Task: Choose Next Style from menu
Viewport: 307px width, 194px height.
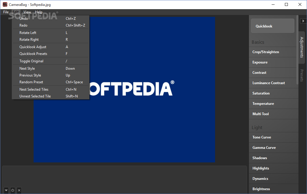Action: [50, 69]
